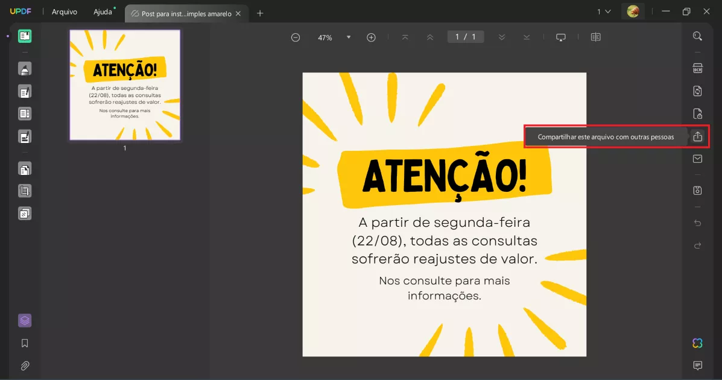Undo the last action

coord(697,221)
